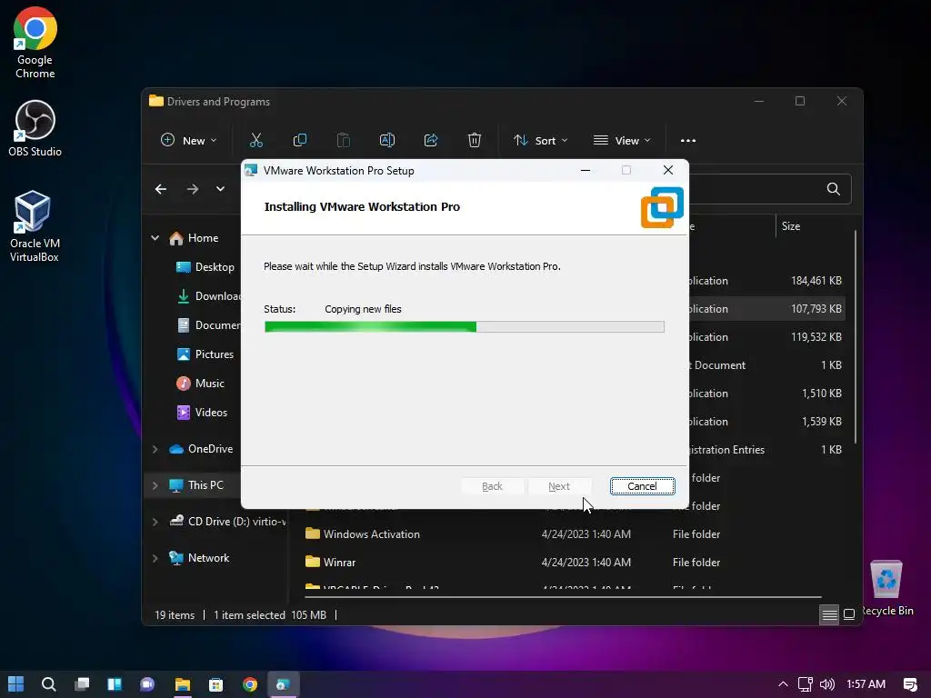The width and height of the screenshot is (931, 698).
Task: Select Desktop in navigation pane
Action: 205,267
